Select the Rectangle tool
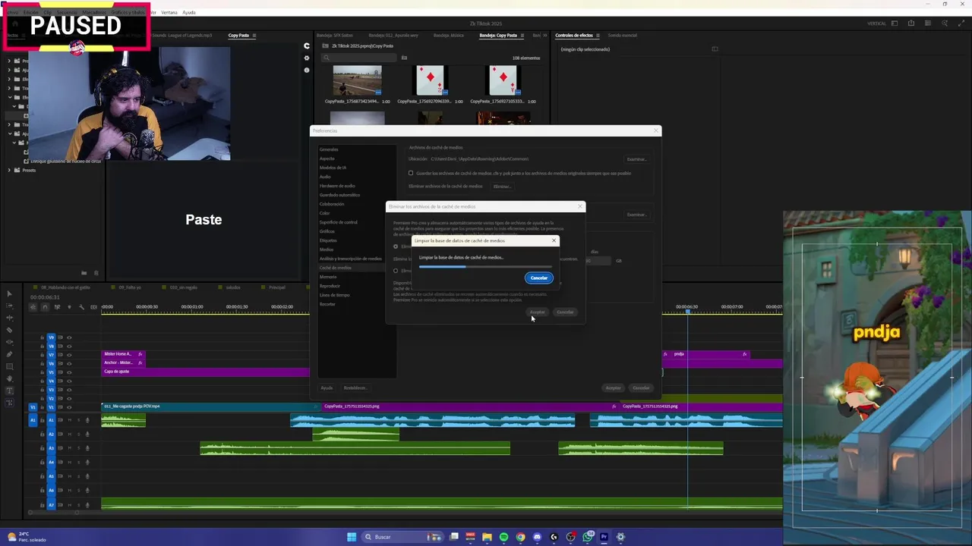The height and width of the screenshot is (546, 972). (9, 366)
